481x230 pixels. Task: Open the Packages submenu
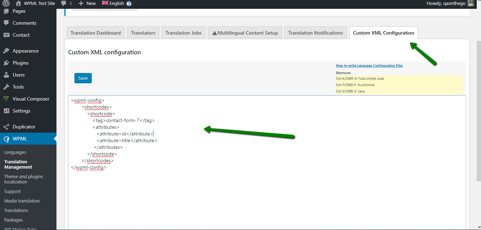coord(13,220)
